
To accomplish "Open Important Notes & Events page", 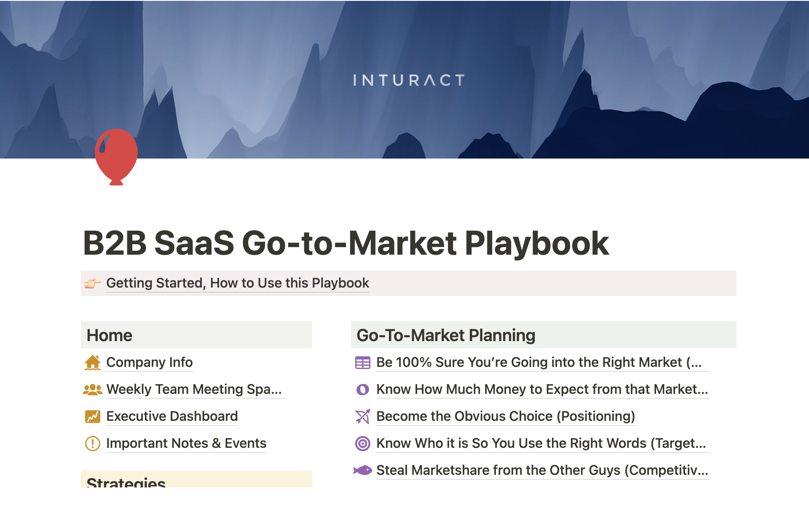I will [186, 444].
